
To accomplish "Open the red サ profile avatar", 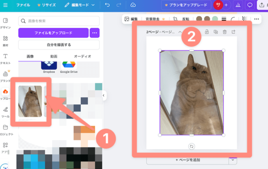I will 218,5.
